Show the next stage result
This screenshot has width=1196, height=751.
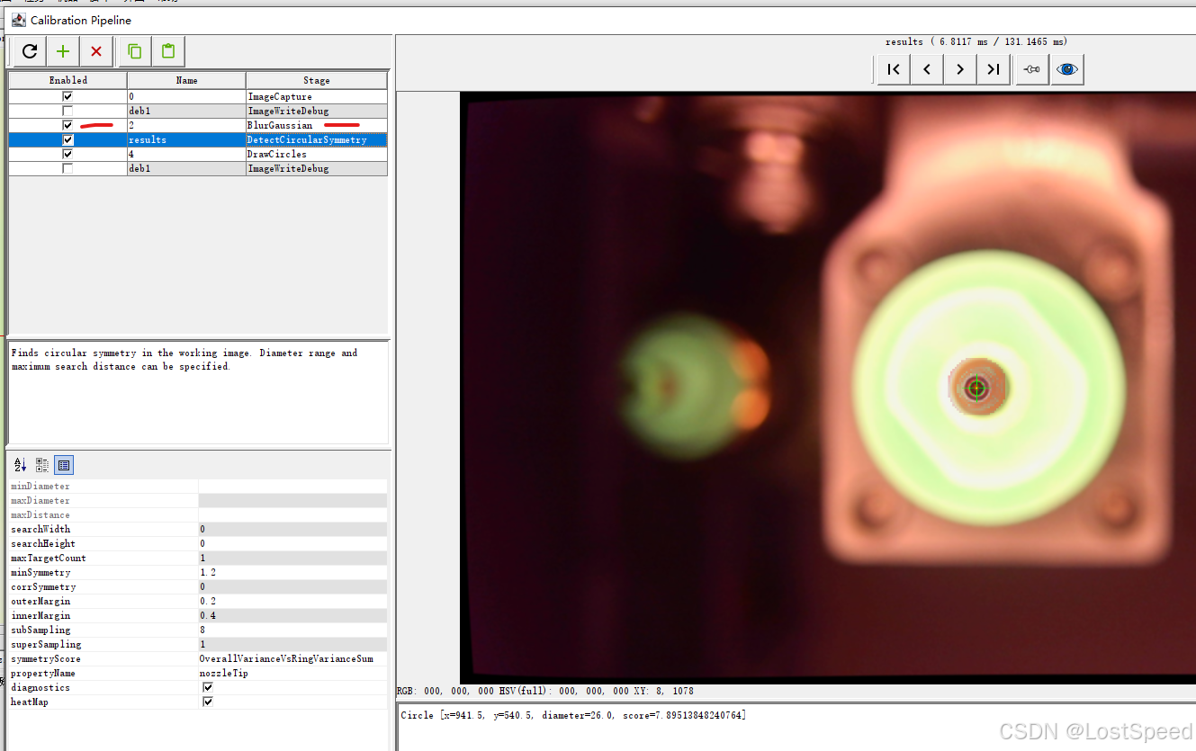(960, 69)
